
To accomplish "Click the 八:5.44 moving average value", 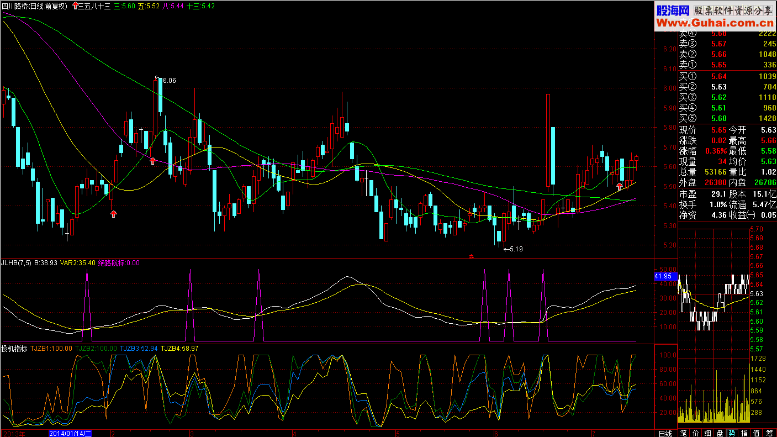I will 173,6.
